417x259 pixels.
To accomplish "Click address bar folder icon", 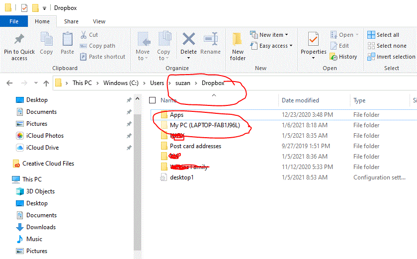I will tap(59, 83).
